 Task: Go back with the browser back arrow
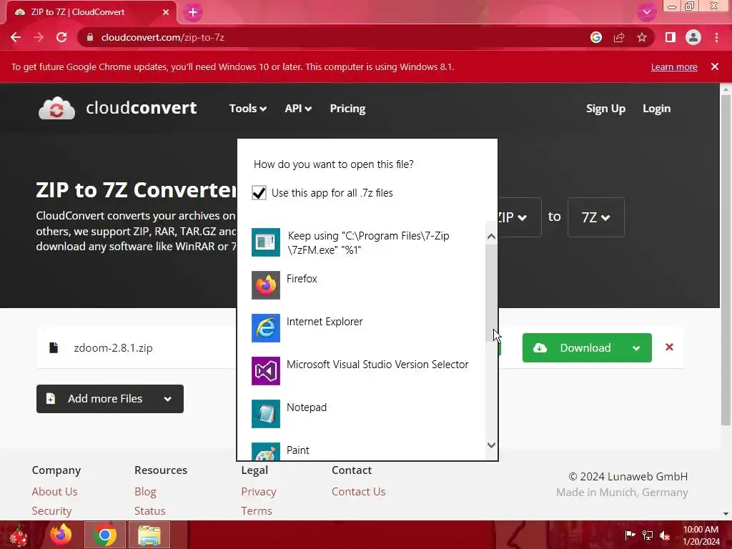coord(16,37)
